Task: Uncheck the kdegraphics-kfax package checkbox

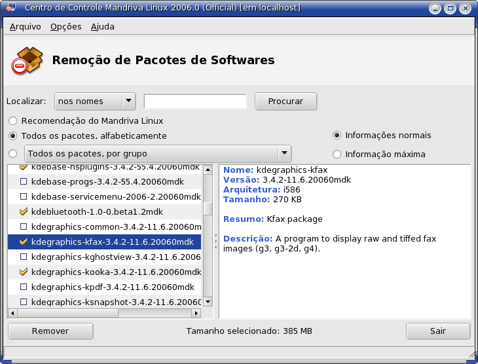Action: [24, 242]
